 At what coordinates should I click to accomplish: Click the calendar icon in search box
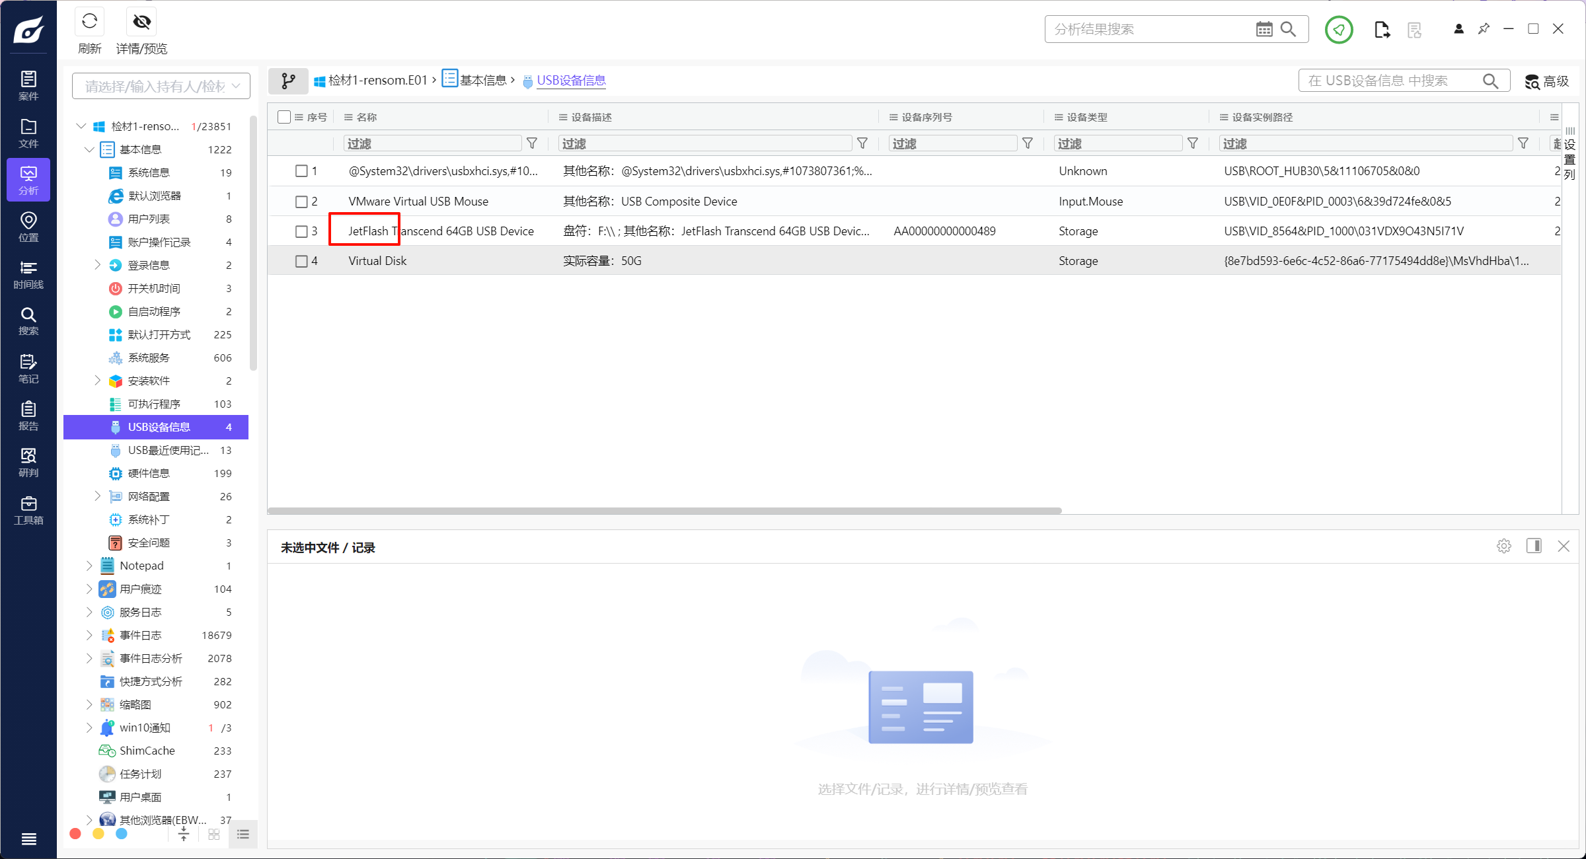[x=1264, y=29]
